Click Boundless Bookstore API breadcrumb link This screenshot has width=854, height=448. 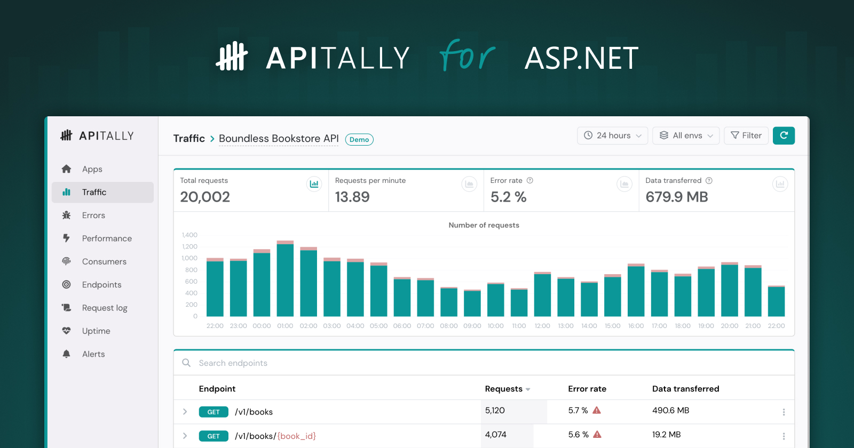click(279, 139)
